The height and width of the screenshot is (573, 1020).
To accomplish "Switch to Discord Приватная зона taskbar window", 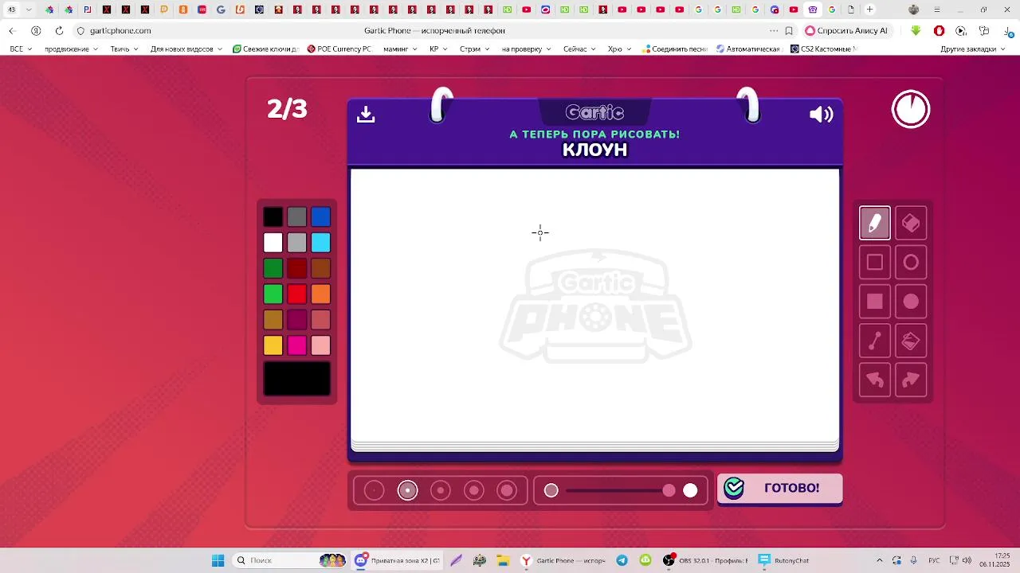I will point(397,560).
